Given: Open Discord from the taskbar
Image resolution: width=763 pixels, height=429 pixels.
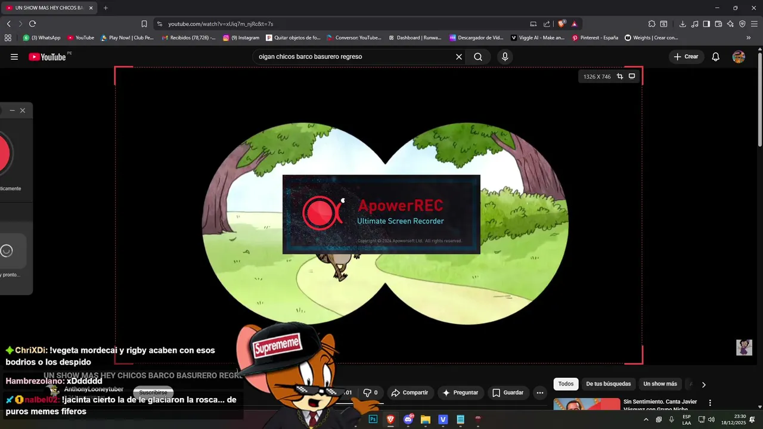Looking at the screenshot, I should coord(408,419).
